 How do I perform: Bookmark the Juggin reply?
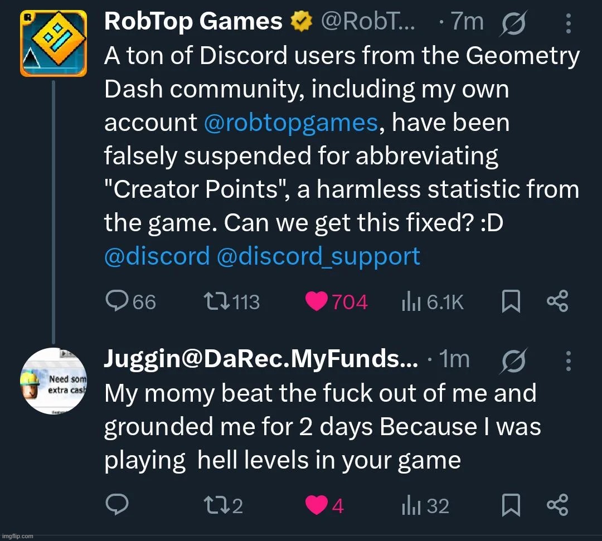(511, 505)
